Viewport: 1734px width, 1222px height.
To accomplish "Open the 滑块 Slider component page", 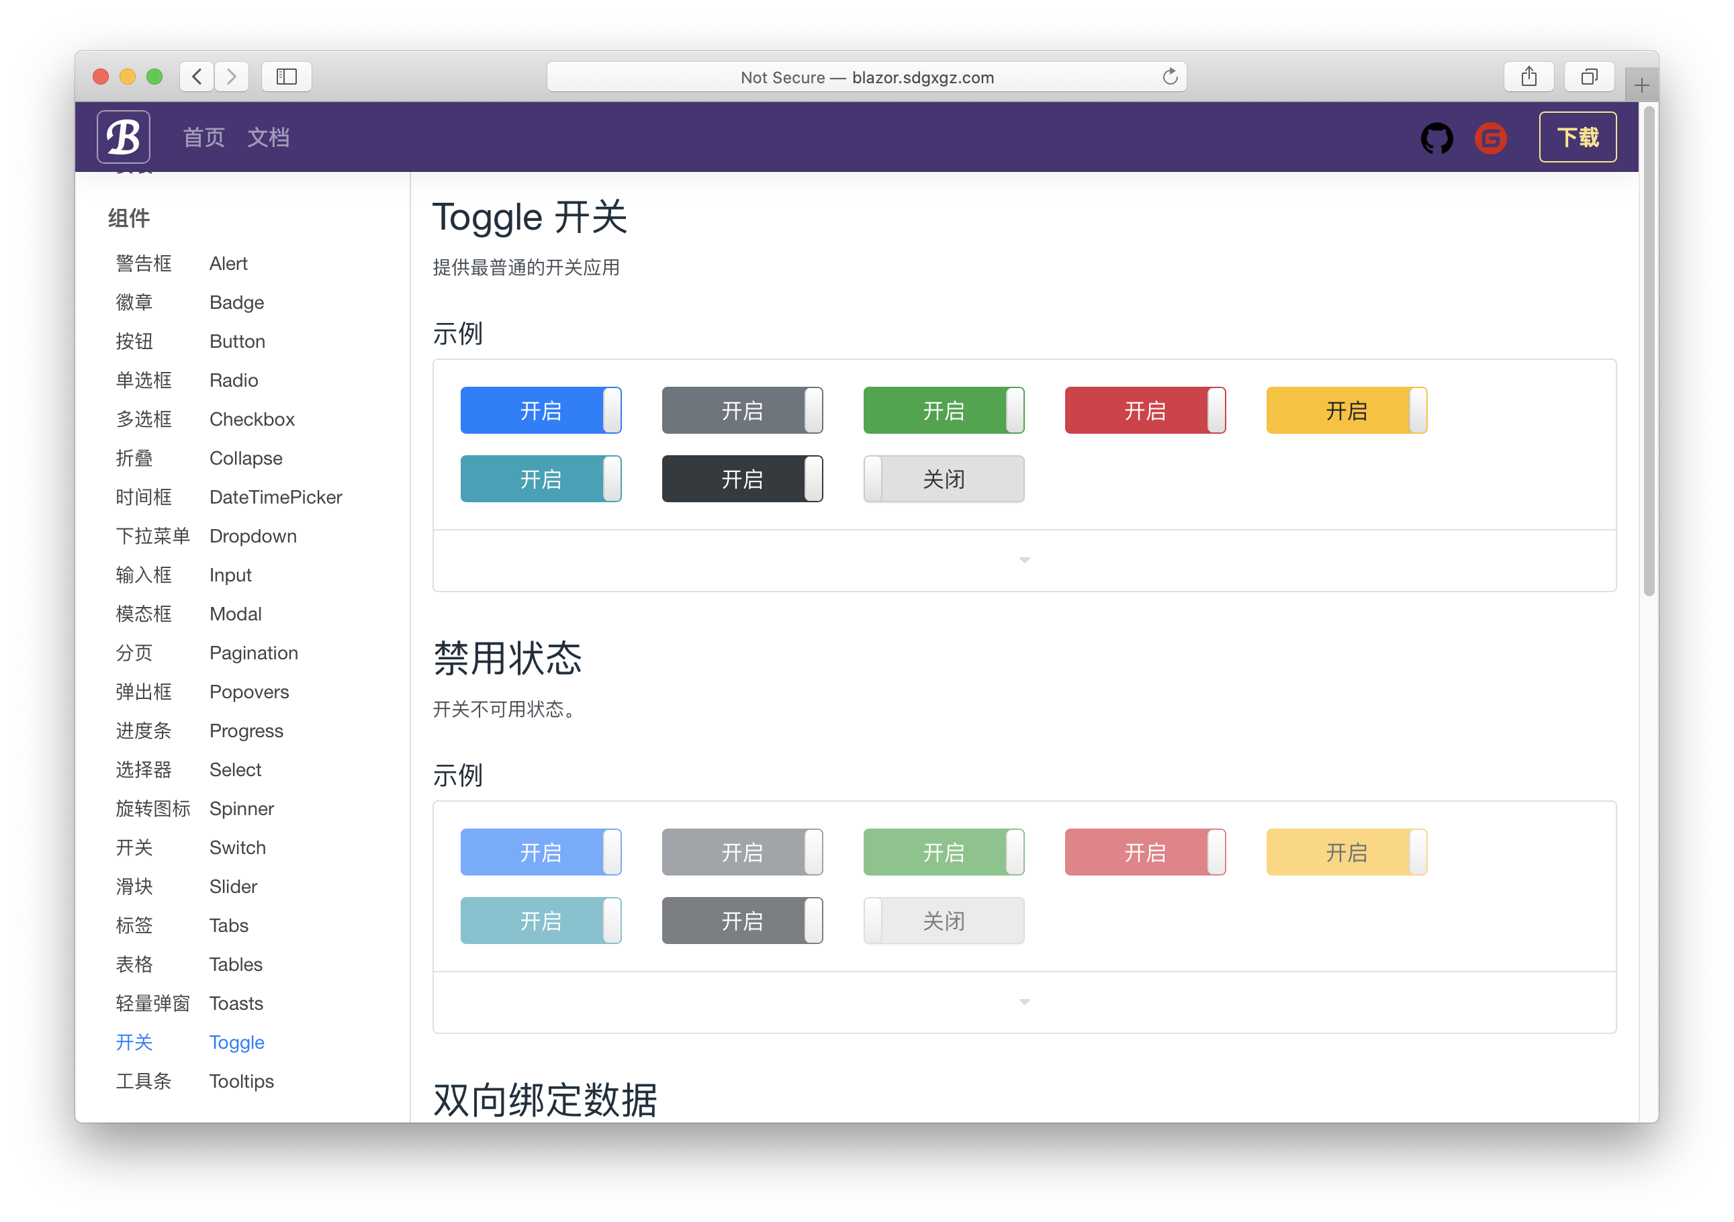I will 232,886.
